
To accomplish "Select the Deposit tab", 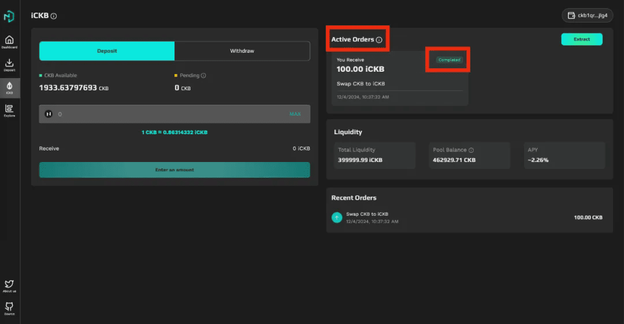I will pos(107,51).
